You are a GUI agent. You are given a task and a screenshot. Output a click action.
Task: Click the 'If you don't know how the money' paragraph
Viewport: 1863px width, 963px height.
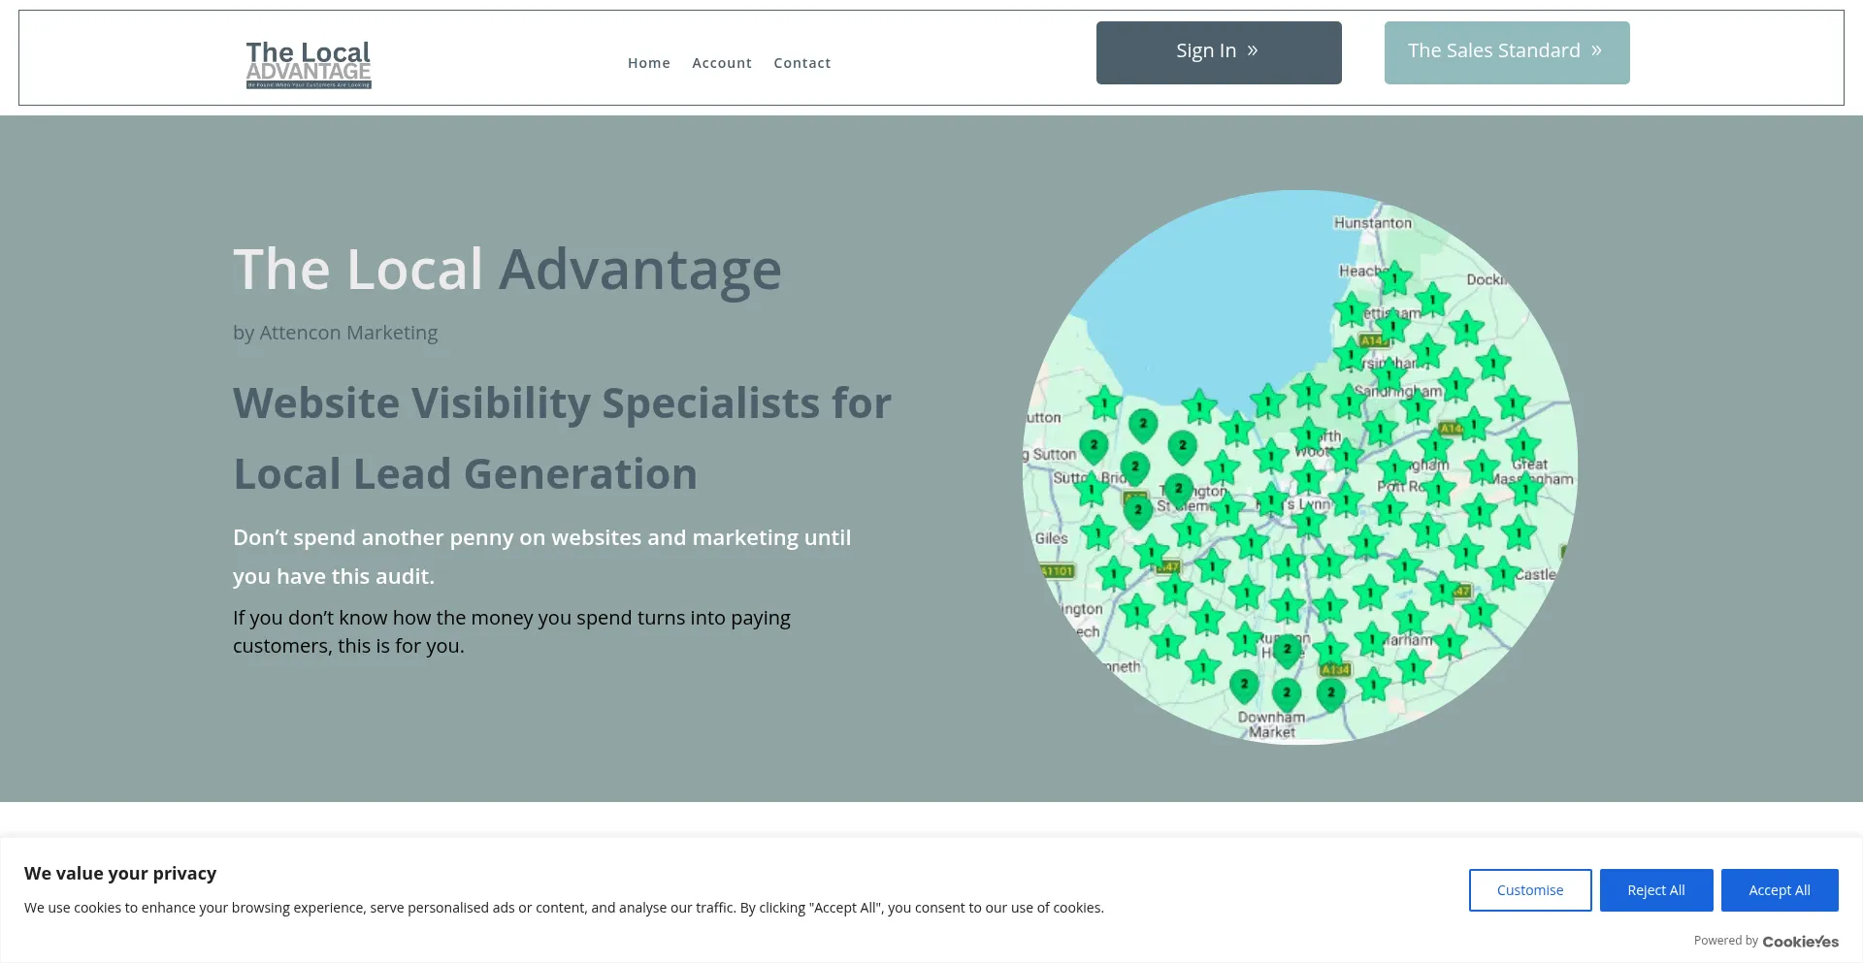coord(512,631)
